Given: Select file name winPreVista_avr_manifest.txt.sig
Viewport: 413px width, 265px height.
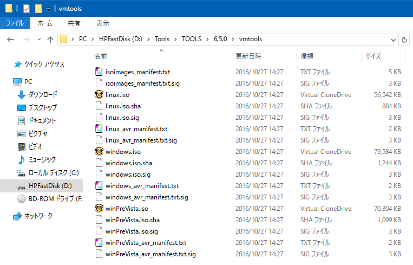Looking at the screenshot, I should click(x=150, y=254).
